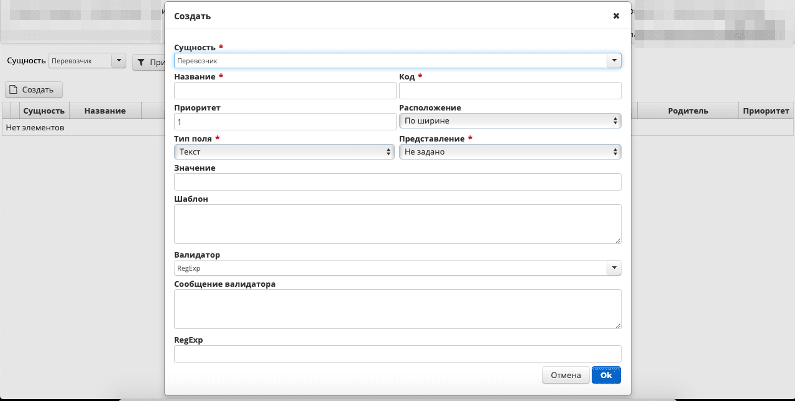795x401 pixels.
Task: Open the Сущность dropdown arrow in dialog
Action: [x=614, y=61]
